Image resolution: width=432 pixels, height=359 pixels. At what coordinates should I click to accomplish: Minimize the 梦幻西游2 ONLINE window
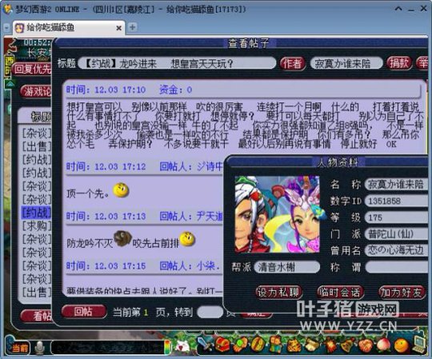(411, 10)
